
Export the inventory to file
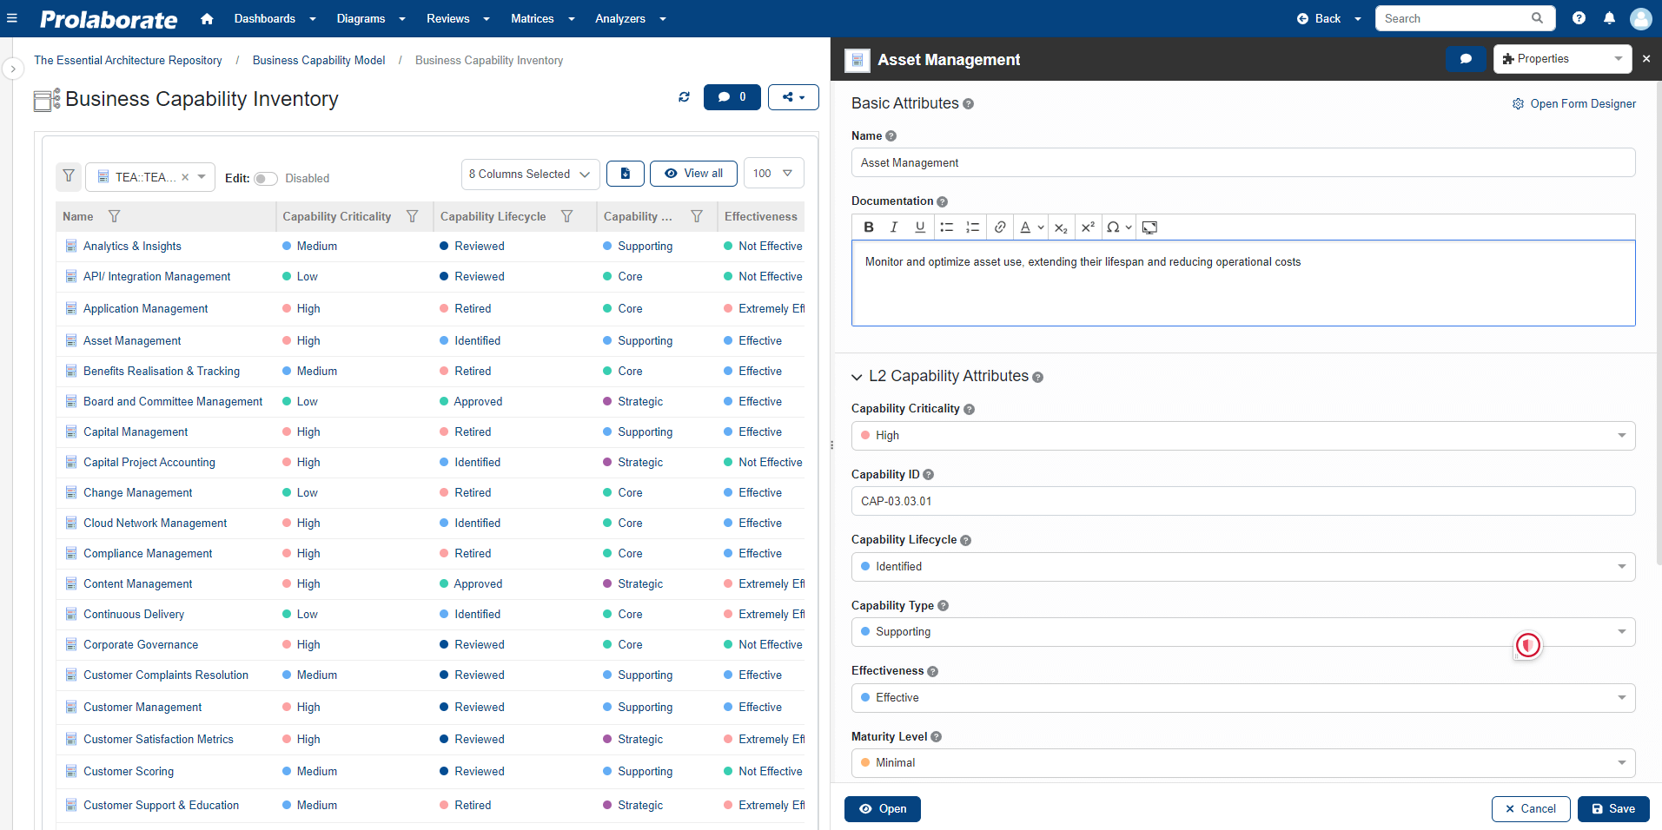point(625,174)
